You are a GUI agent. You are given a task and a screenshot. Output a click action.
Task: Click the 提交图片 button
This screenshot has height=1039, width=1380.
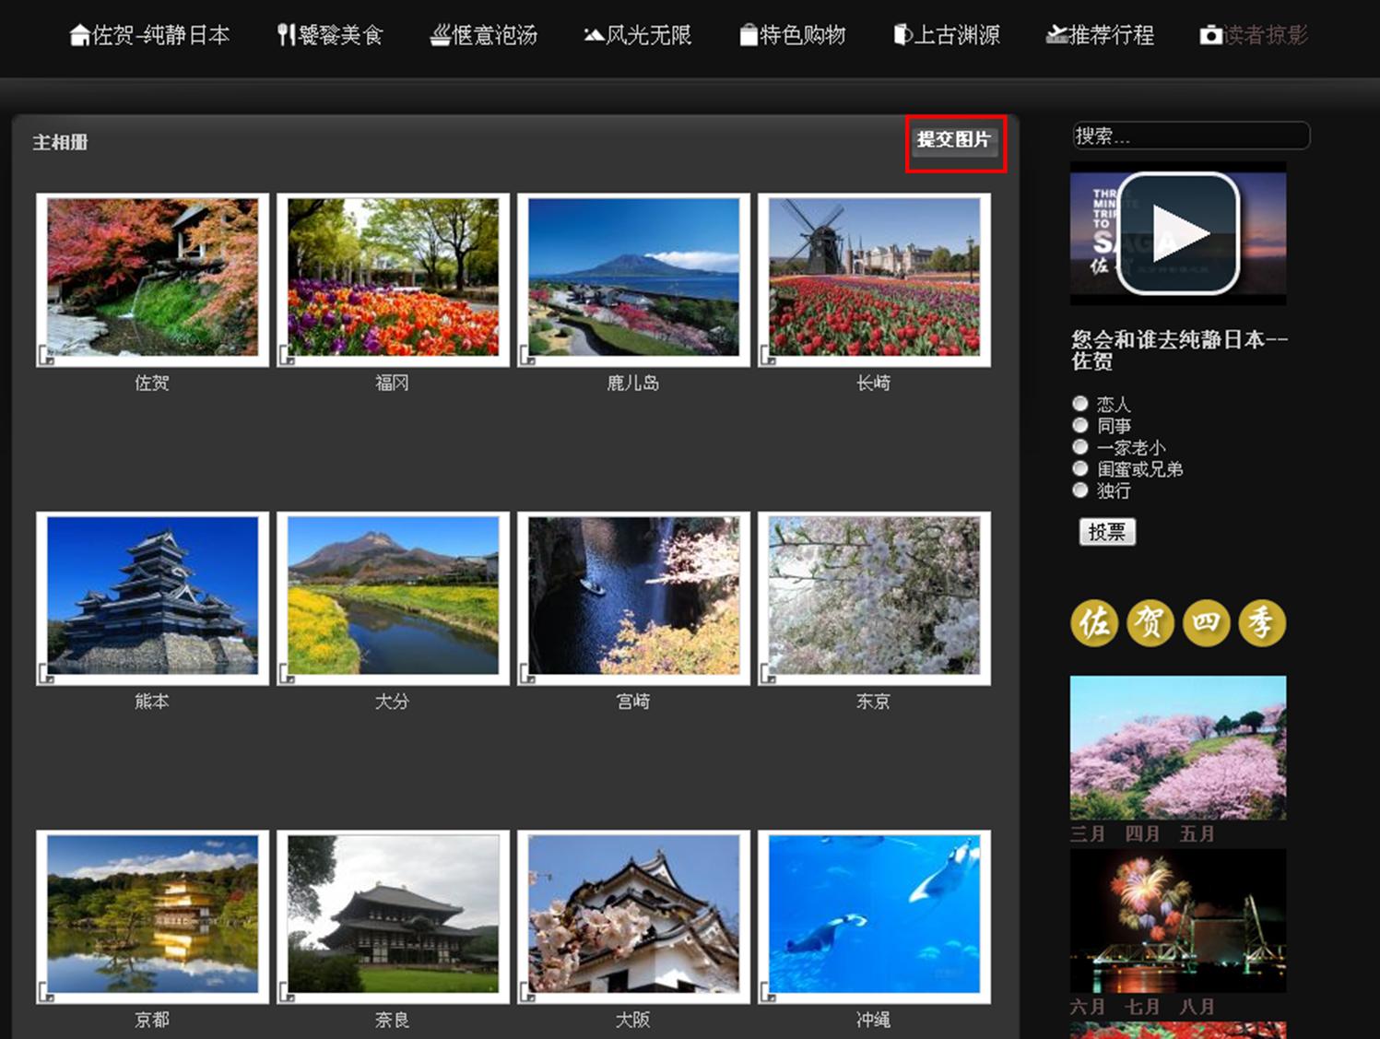click(954, 140)
